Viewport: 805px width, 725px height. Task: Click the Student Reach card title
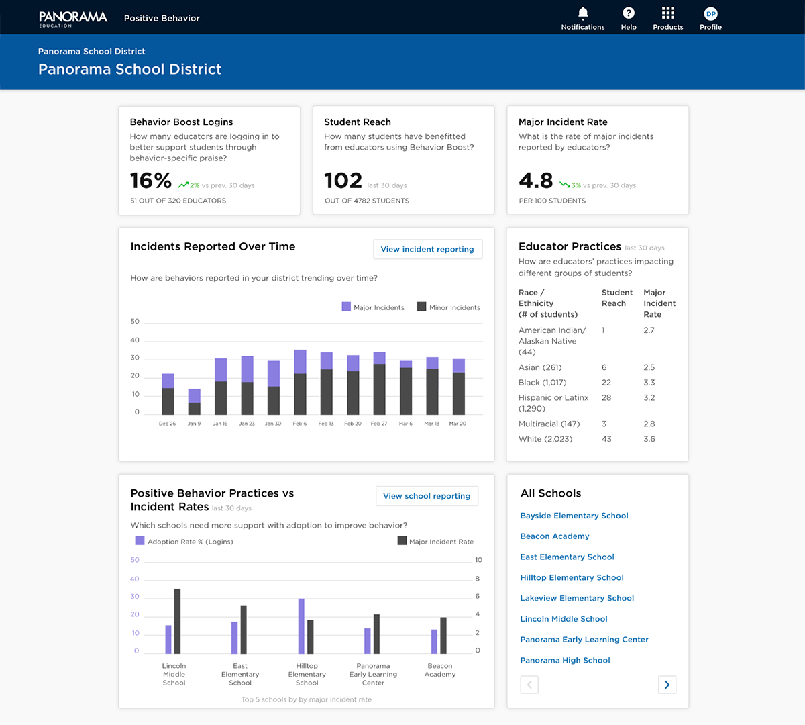(357, 122)
